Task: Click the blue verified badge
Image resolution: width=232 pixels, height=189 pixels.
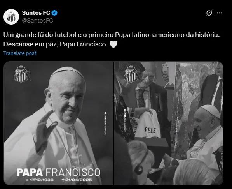Action: [54, 13]
